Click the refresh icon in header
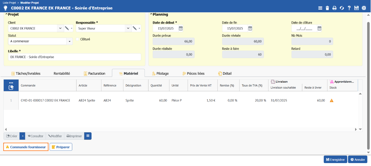Image resolution: width=371 pixels, height=166 pixels. pyautogui.click(x=342, y=8)
